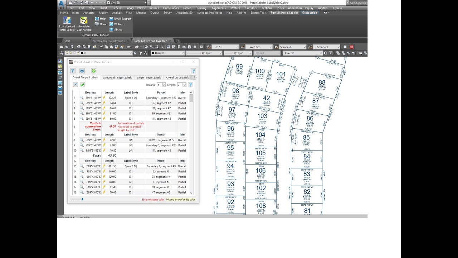
Task: Switch to Overall Curve Labels tab
Action: point(177,77)
